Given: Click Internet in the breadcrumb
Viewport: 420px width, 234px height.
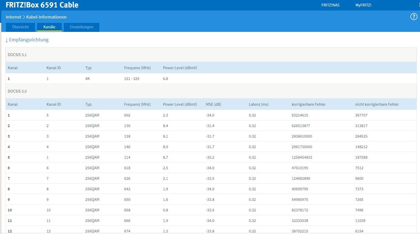Looking at the screenshot, I should click(x=13, y=17).
